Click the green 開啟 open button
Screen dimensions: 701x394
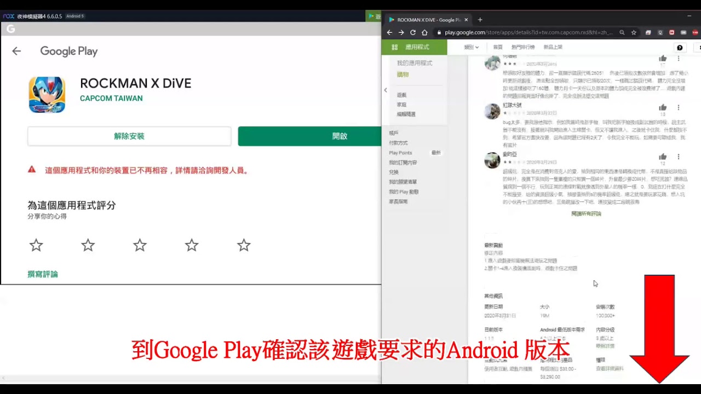pyautogui.click(x=309, y=136)
